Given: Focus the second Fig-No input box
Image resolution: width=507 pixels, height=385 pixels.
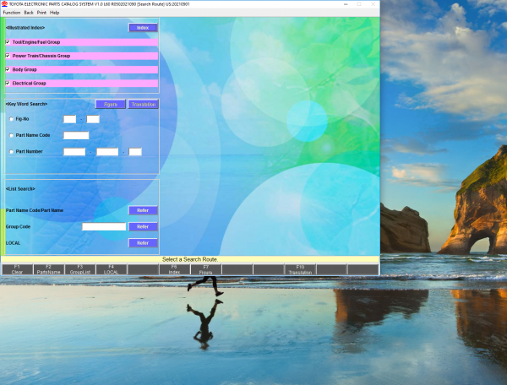Looking at the screenshot, I should coord(93,119).
